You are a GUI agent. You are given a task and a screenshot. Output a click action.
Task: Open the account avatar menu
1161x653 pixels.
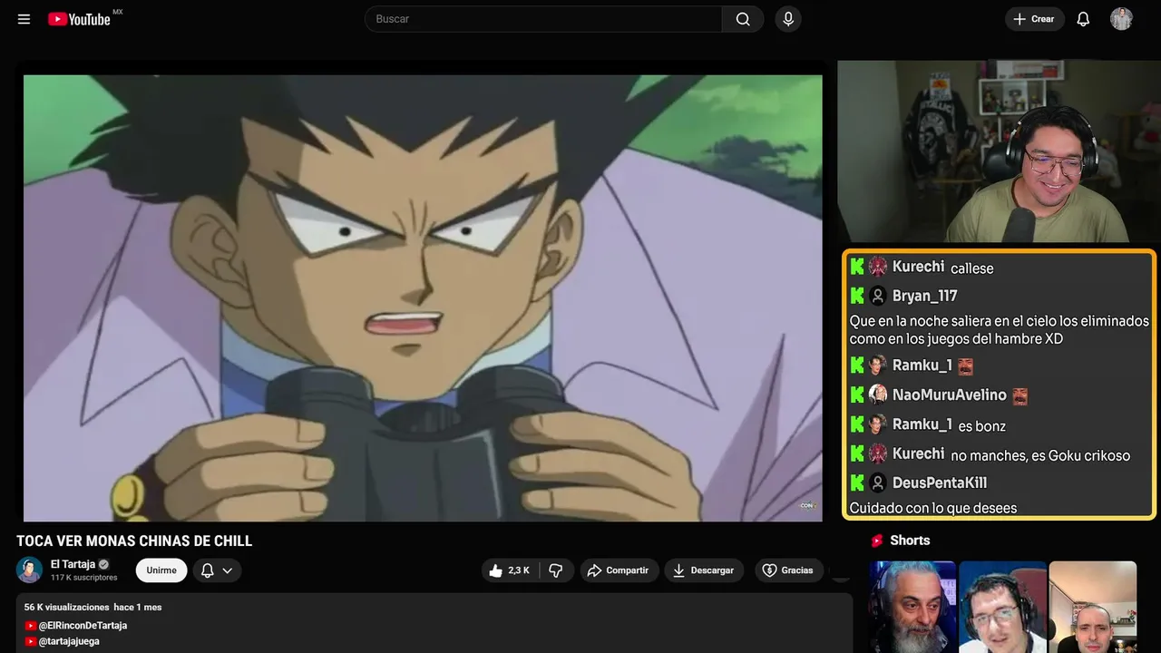pyautogui.click(x=1121, y=19)
